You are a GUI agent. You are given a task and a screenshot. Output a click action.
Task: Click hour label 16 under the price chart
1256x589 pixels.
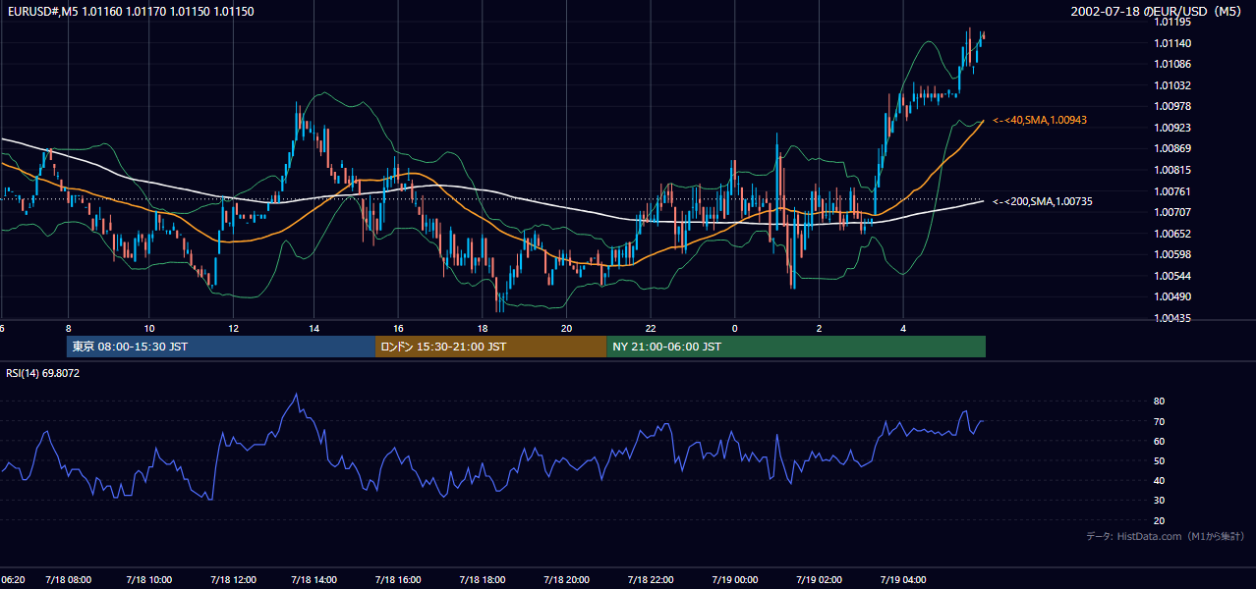pyautogui.click(x=398, y=328)
